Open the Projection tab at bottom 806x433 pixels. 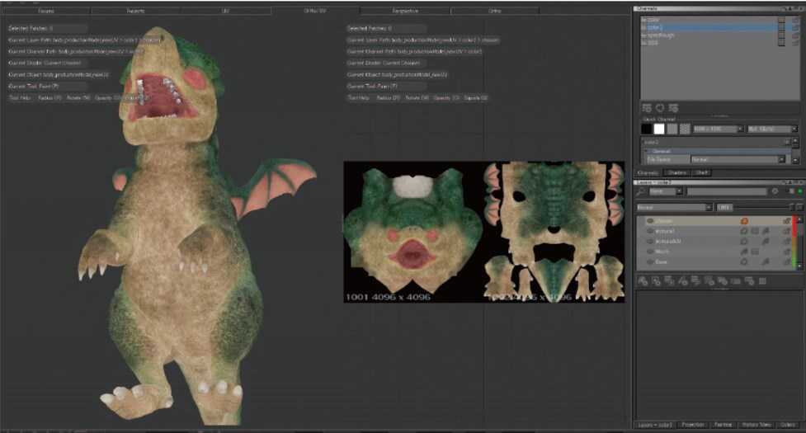click(x=693, y=425)
